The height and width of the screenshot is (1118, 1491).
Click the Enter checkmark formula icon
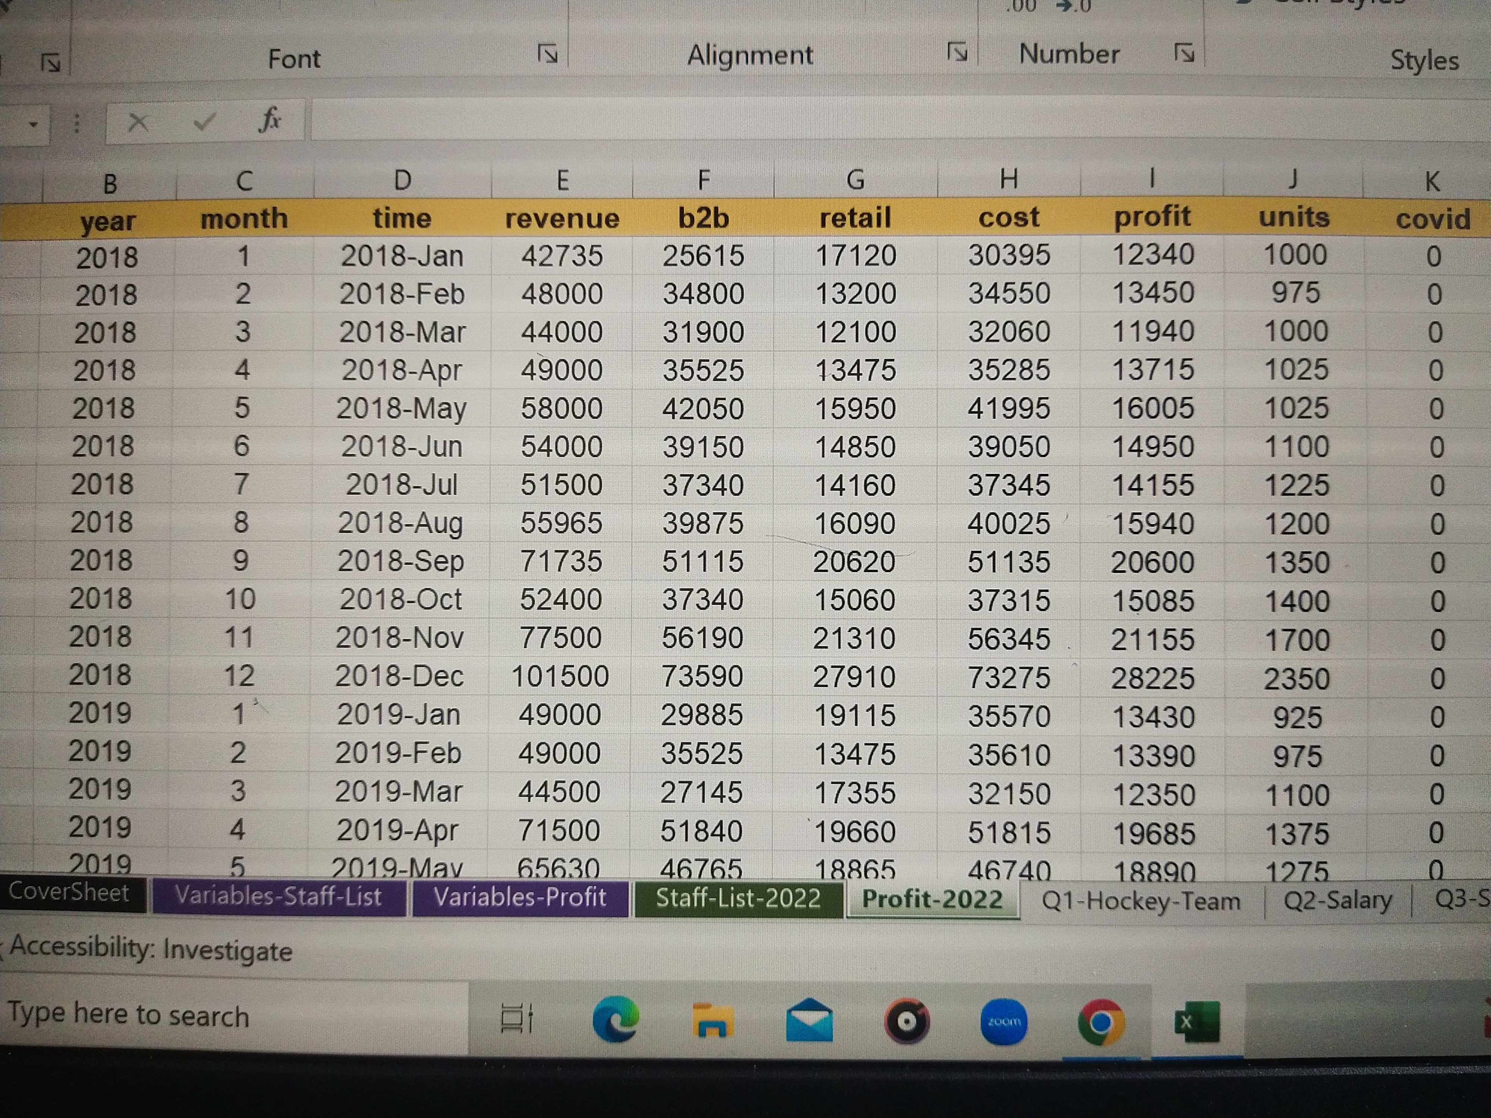(204, 121)
